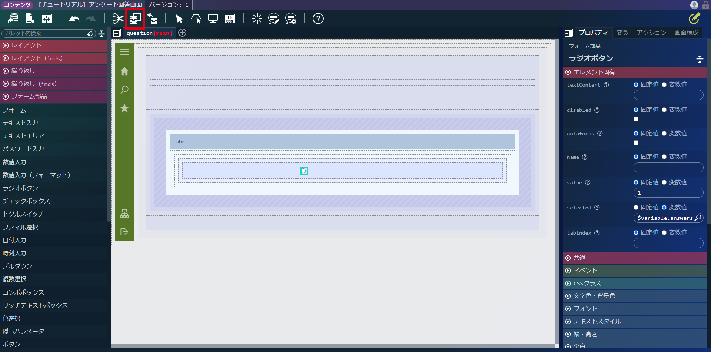The width and height of the screenshot is (711, 352).
Task: Set value to 変数値 radio
Action: click(x=664, y=182)
